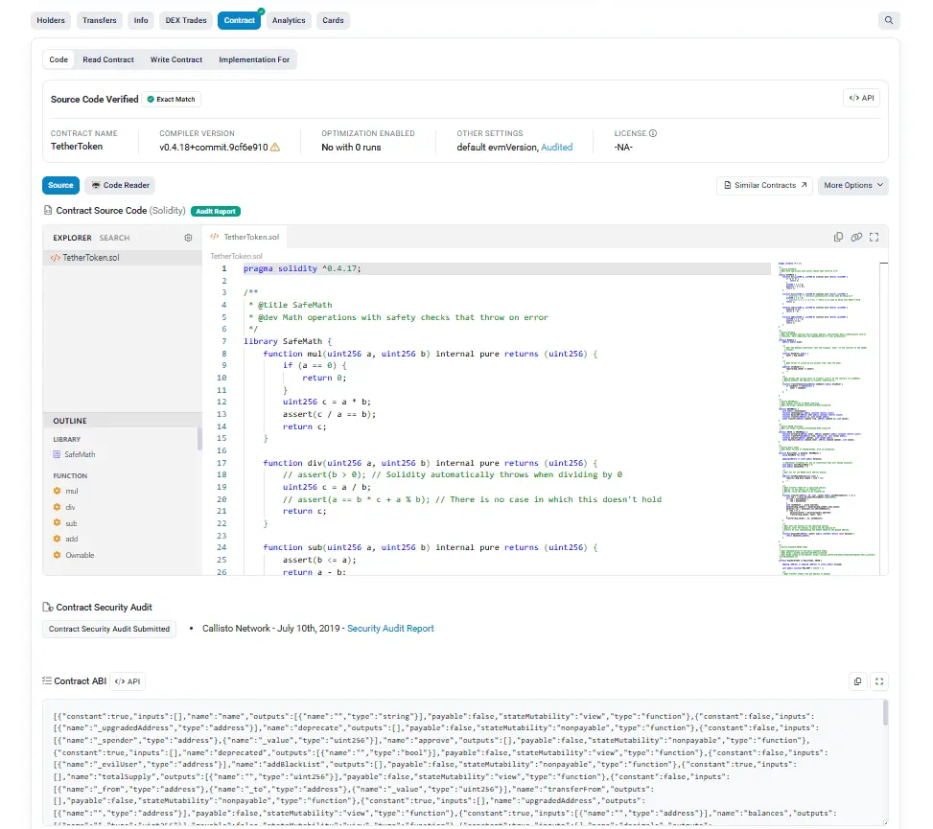Switch to the Info tab
The height and width of the screenshot is (829, 933).
141,20
